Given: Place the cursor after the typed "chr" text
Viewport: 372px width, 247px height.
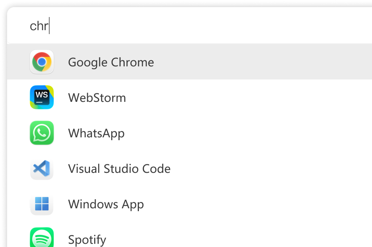Looking at the screenshot, I should [x=49, y=26].
